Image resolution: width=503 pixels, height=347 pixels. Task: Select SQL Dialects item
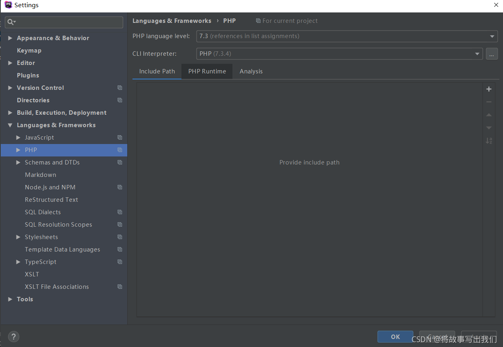pyautogui.click(x=43, y=212)
